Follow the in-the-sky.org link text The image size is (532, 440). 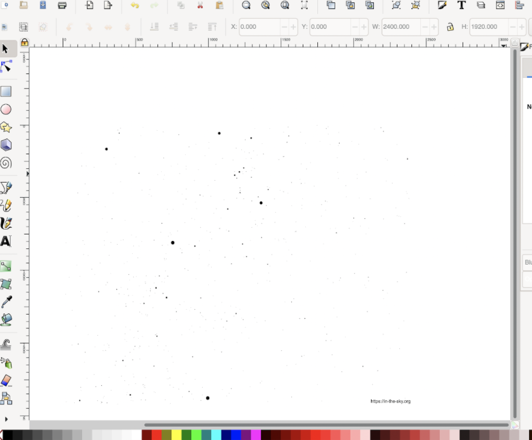coord(390,401)
